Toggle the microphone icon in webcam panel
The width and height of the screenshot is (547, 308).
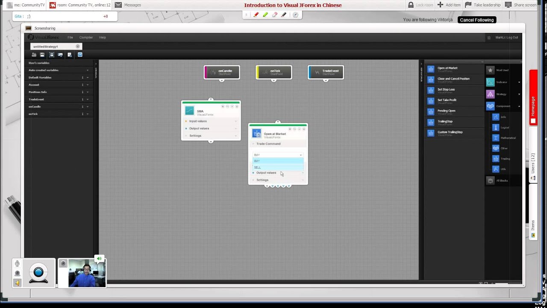tap(18, 264)
